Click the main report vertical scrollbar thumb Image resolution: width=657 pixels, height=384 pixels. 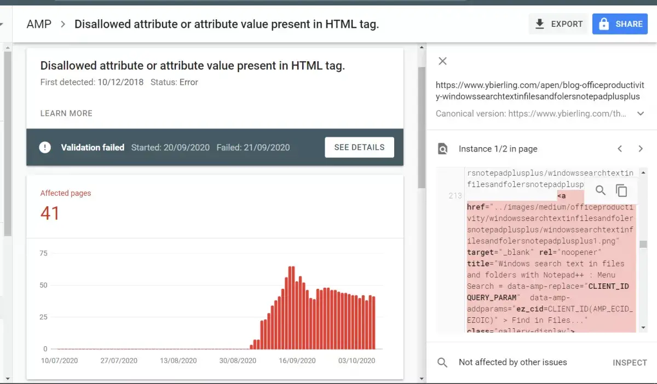pos(421,126)
